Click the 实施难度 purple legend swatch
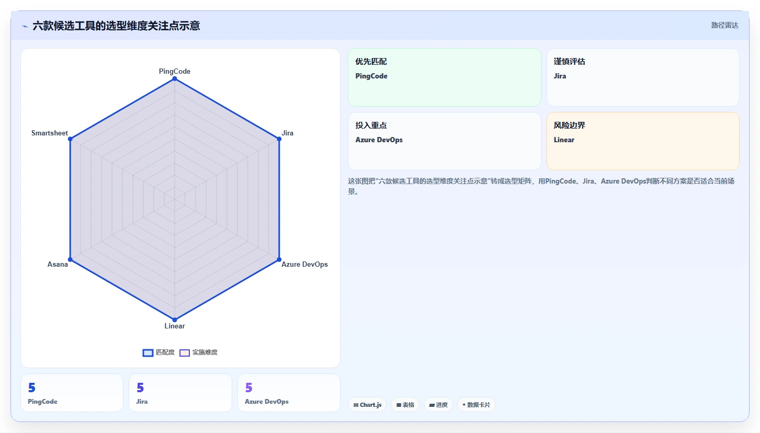The height and width of the screenshot is (433, 760). (185, 352)
